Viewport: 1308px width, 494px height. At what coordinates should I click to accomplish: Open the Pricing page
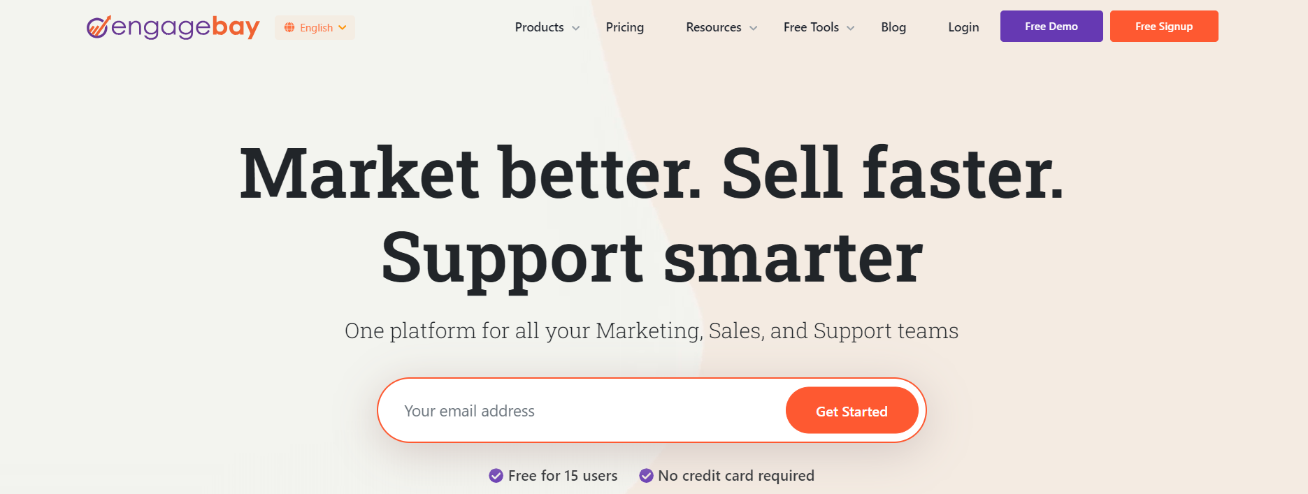coord(625,27)
